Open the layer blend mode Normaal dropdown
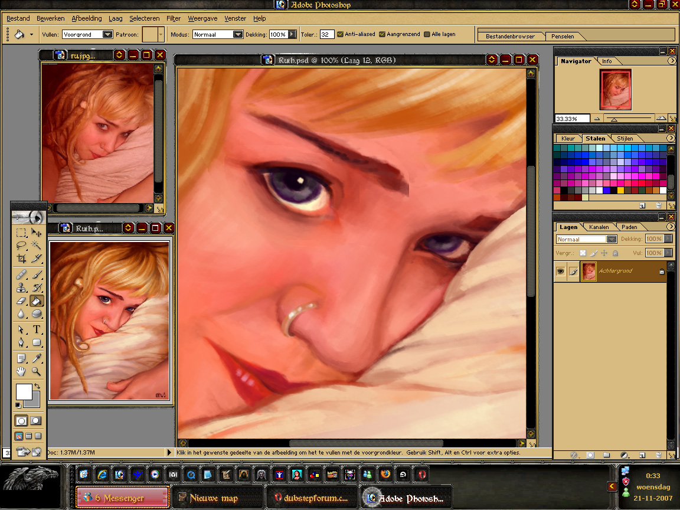This screenshot has width=680, height=510. 612,239
